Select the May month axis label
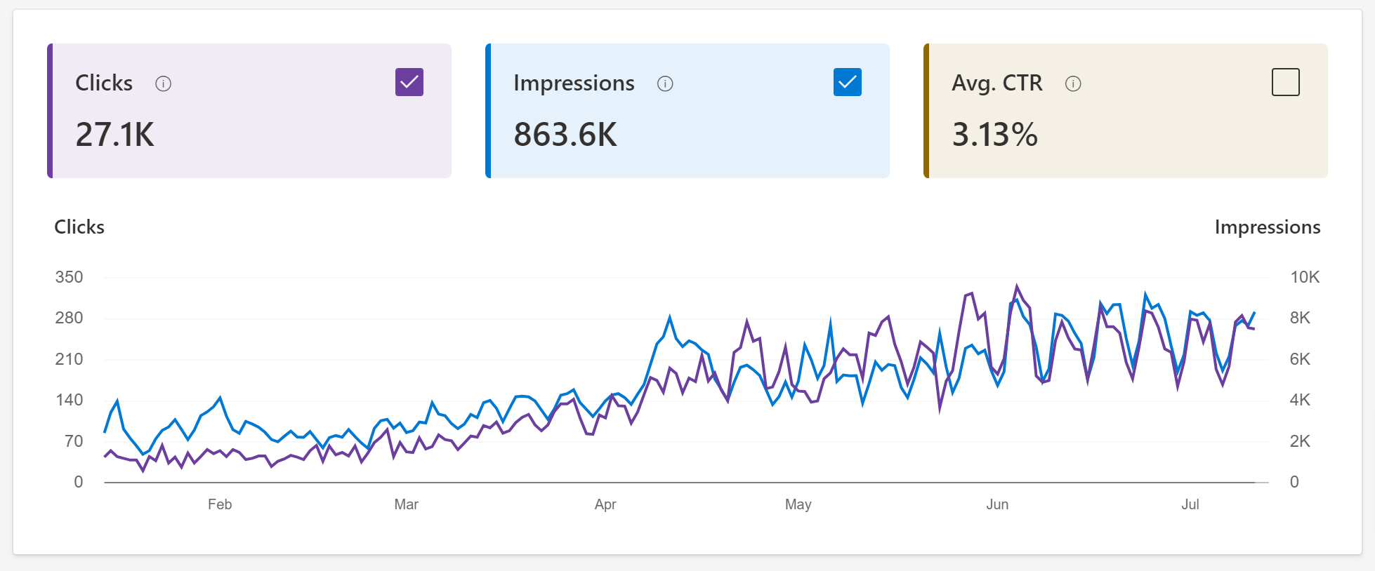This screenshot has width=1375, height=571. (798, 504)
